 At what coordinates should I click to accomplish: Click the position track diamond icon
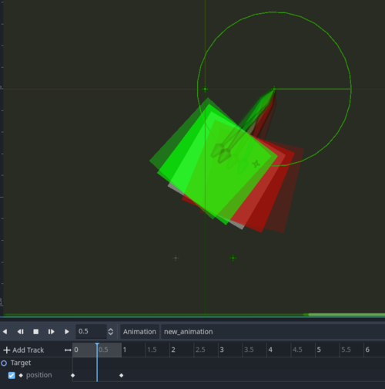click(x=21, y=375)
